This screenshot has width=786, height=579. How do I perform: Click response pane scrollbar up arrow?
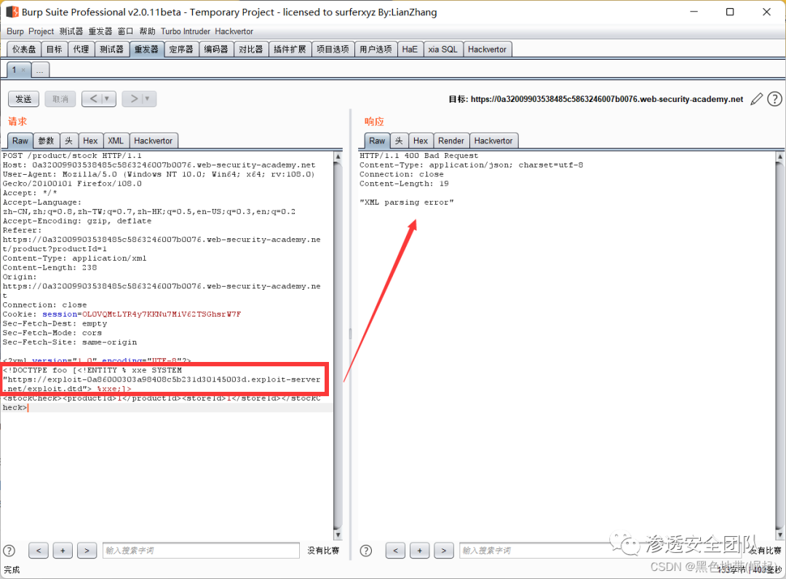point(780,156)
